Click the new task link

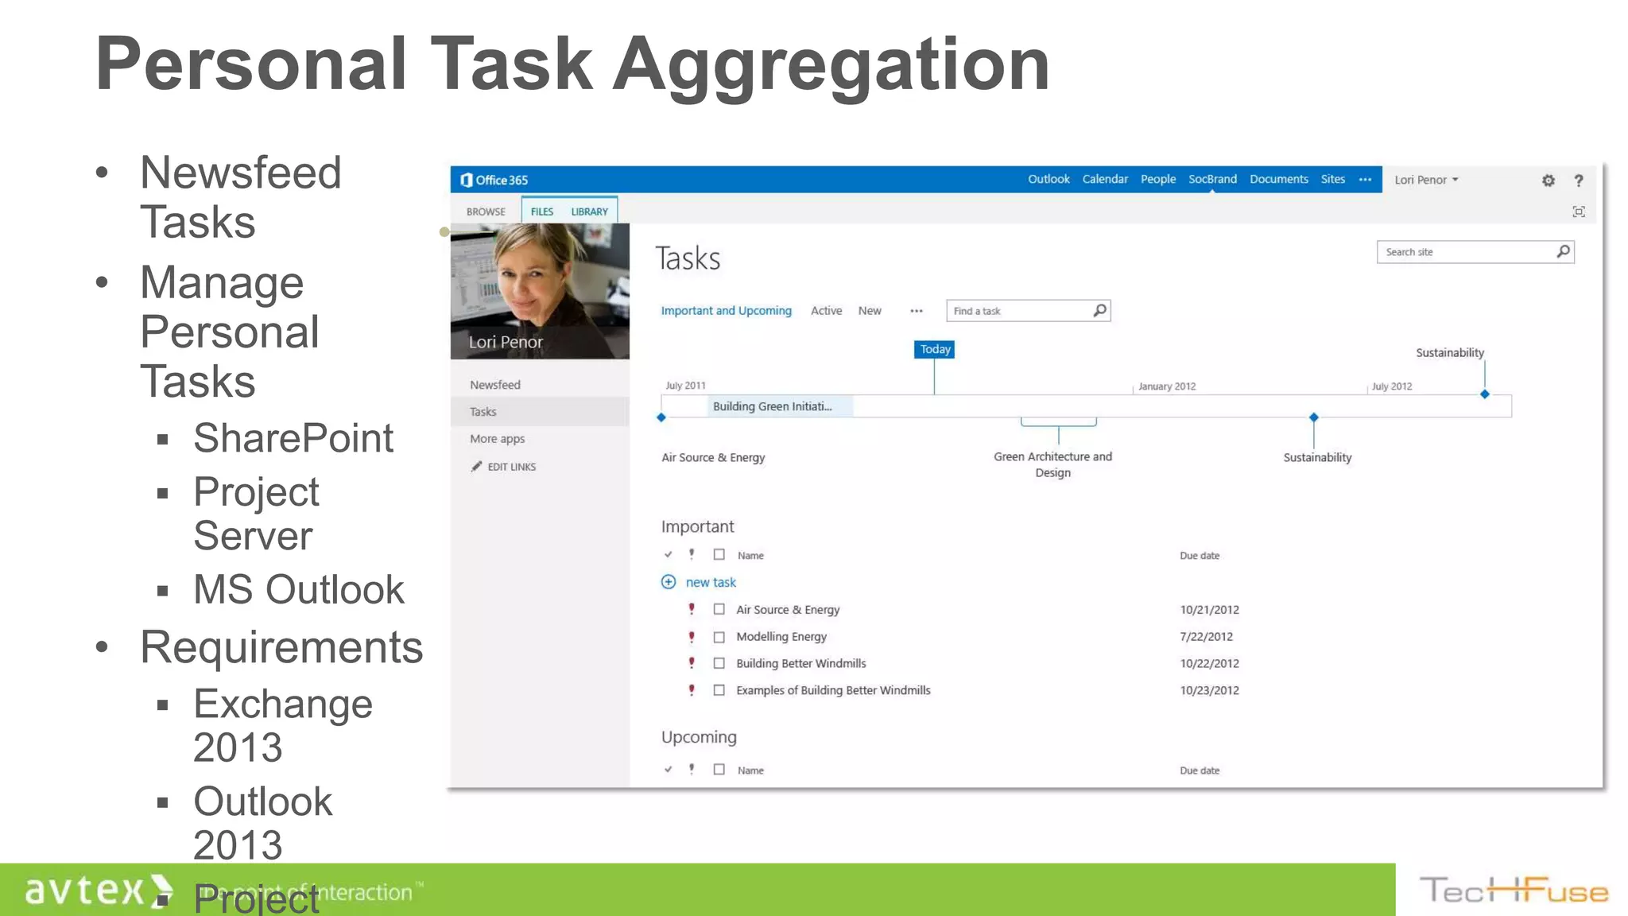coord(711,582)
